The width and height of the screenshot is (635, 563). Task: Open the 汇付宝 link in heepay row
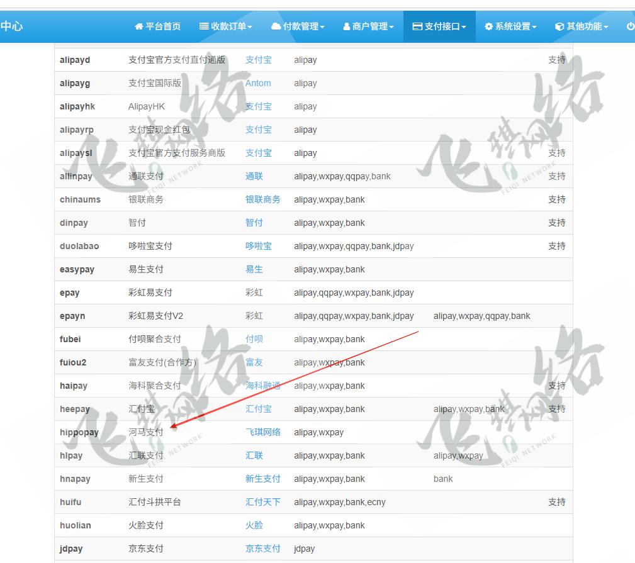[x=259, y=409]
